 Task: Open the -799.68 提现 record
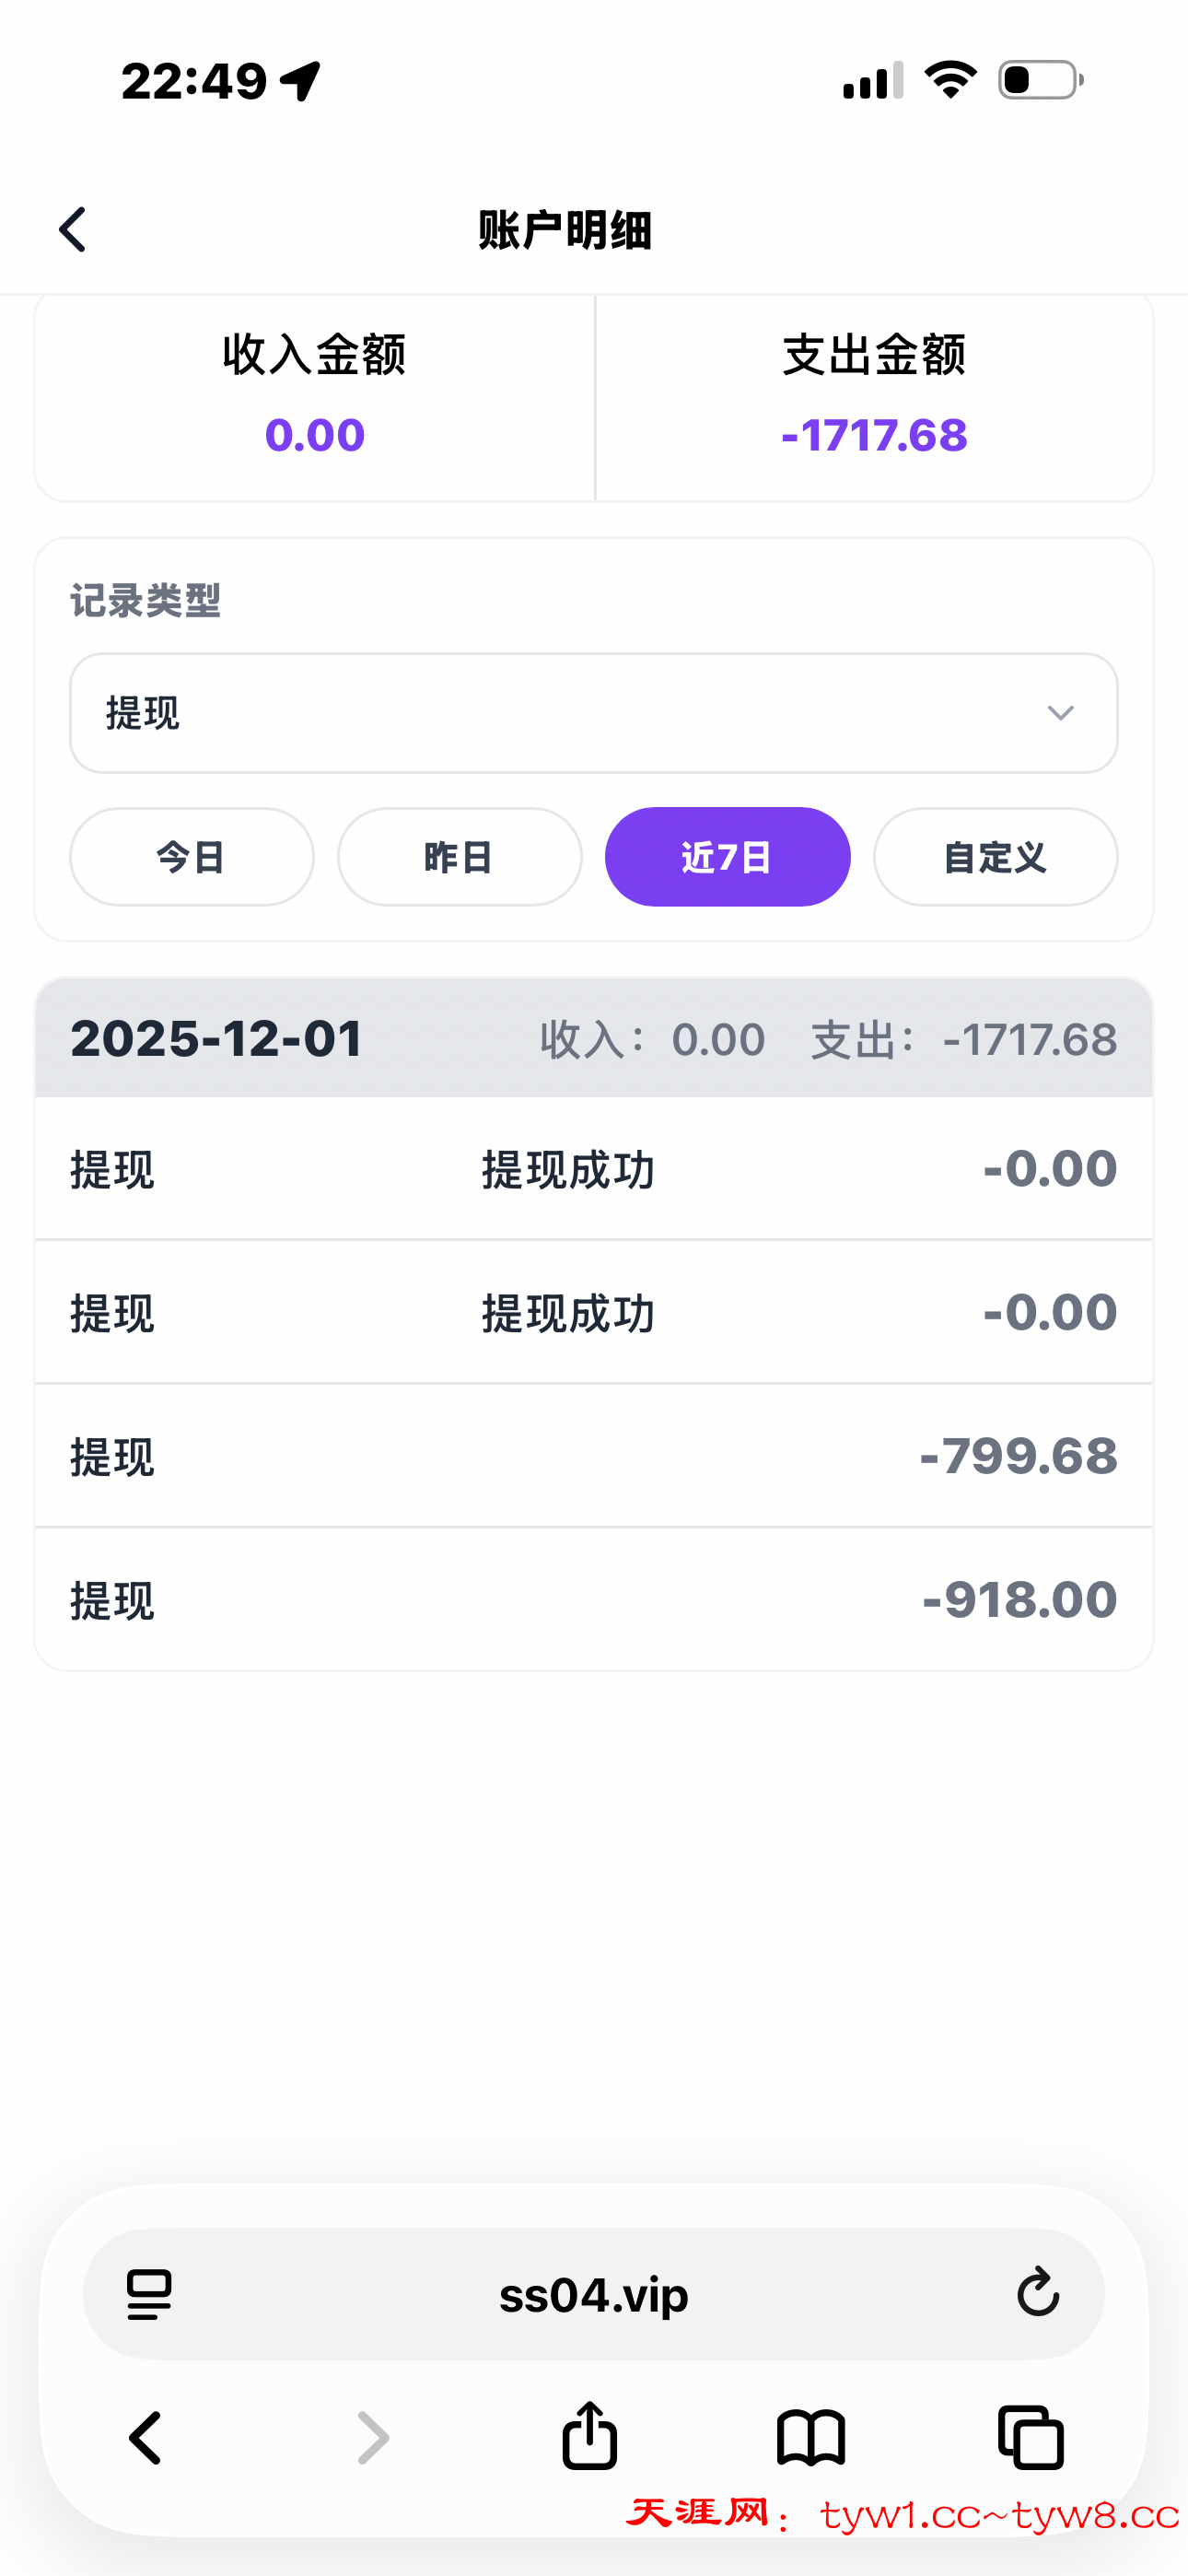[594, 1456]
